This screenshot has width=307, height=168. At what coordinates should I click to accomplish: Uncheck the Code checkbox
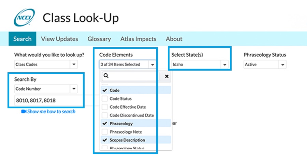(105, 90)
